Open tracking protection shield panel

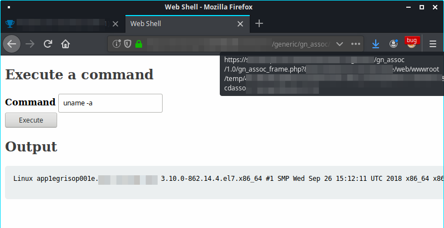tap(127, 44)
